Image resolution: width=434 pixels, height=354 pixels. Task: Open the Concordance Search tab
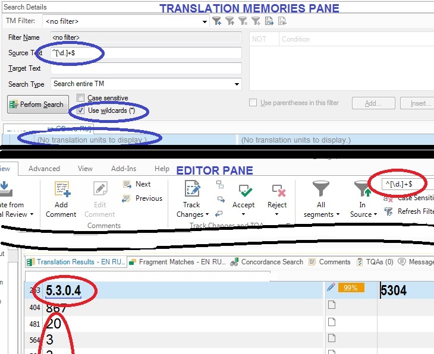pyautogui.click(x=267, y=262)
